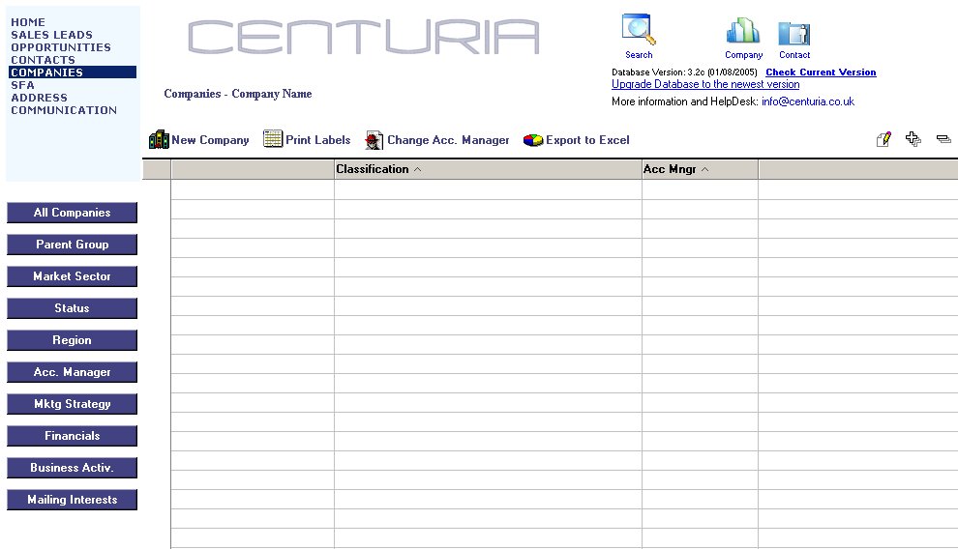
Task: Click the Business Activ. button
Action: click(73, 467)
